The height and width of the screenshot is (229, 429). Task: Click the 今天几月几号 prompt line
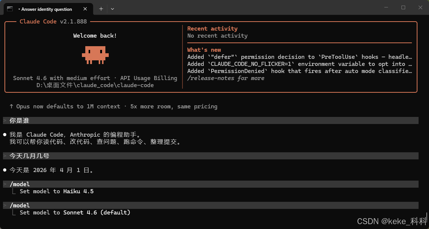coord(211,156)
